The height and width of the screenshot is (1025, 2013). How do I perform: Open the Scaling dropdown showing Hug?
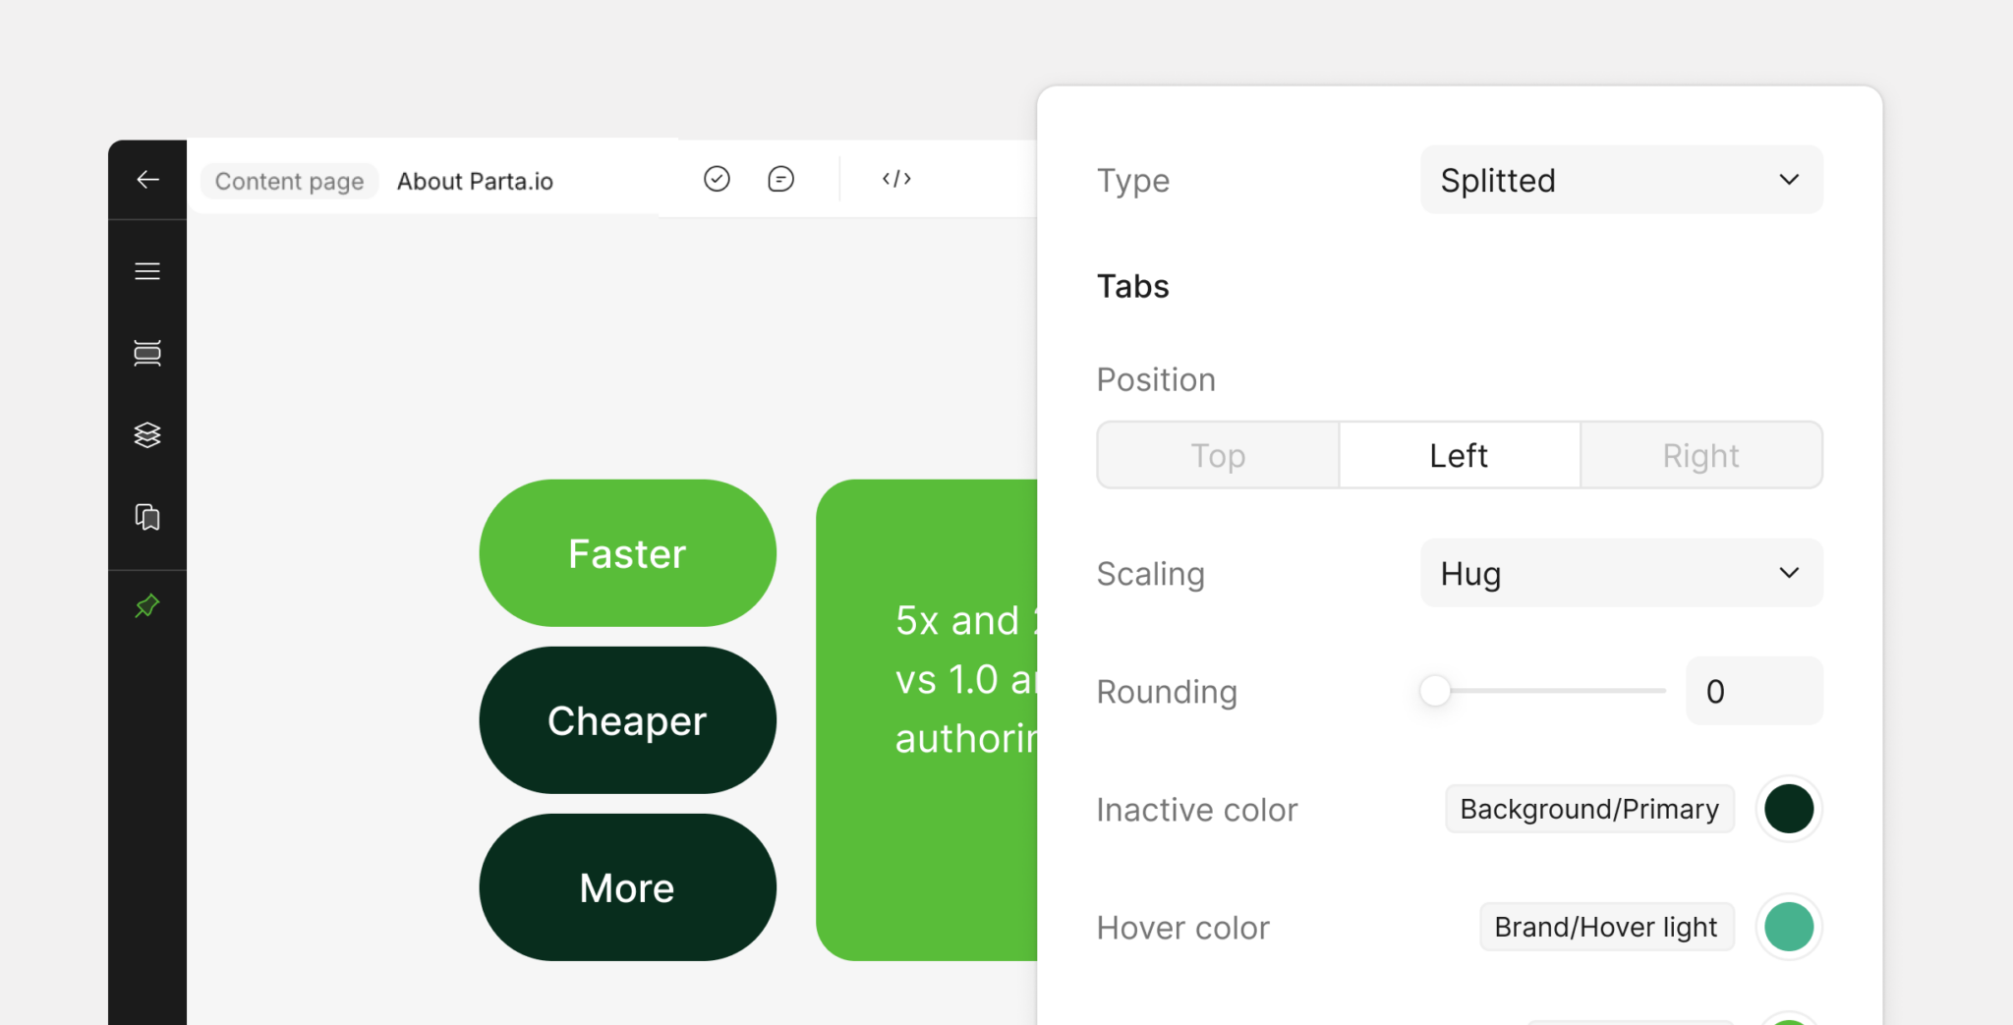1622,573
